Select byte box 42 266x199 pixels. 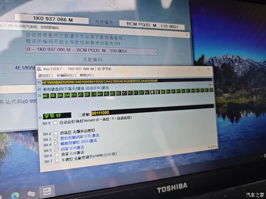click(147, 92)
